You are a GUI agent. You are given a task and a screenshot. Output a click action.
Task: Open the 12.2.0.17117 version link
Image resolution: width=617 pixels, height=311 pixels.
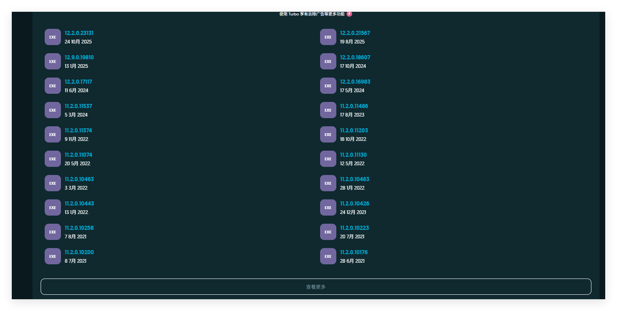tap(78, 82)
